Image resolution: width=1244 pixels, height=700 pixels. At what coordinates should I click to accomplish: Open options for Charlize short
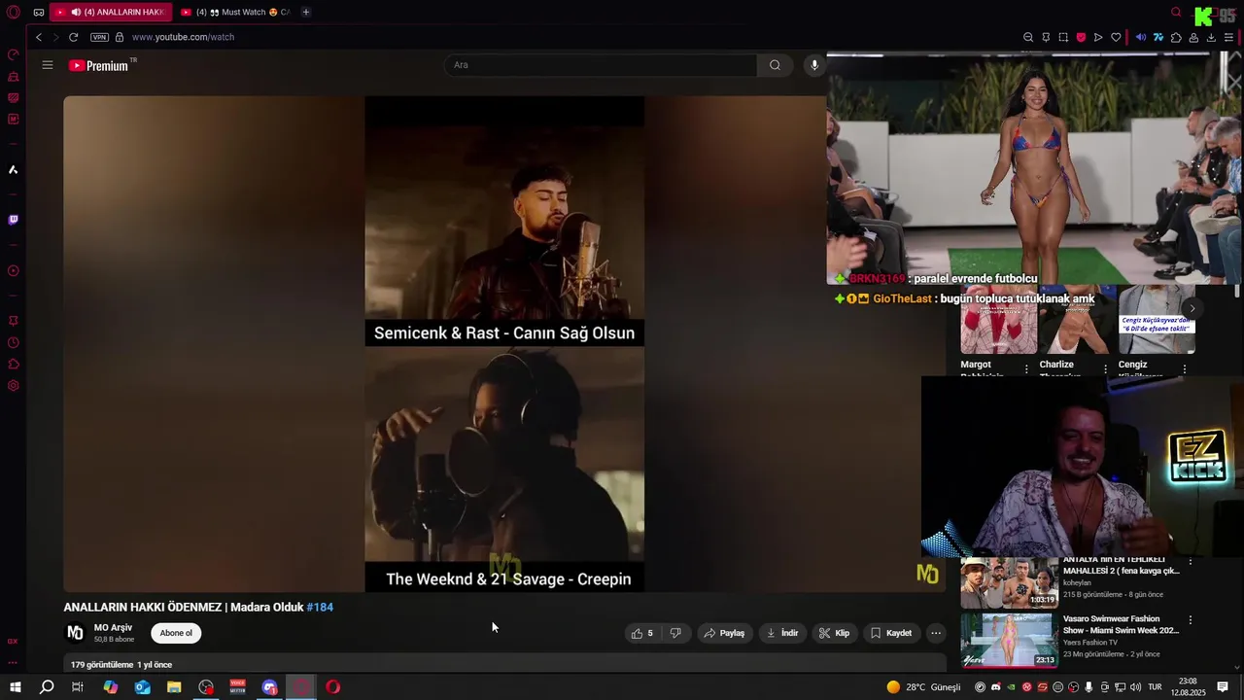point(1105,369)
